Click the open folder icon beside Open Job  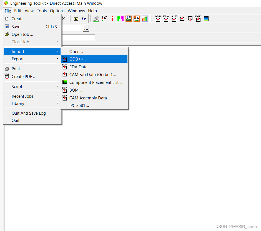[7, 34]
